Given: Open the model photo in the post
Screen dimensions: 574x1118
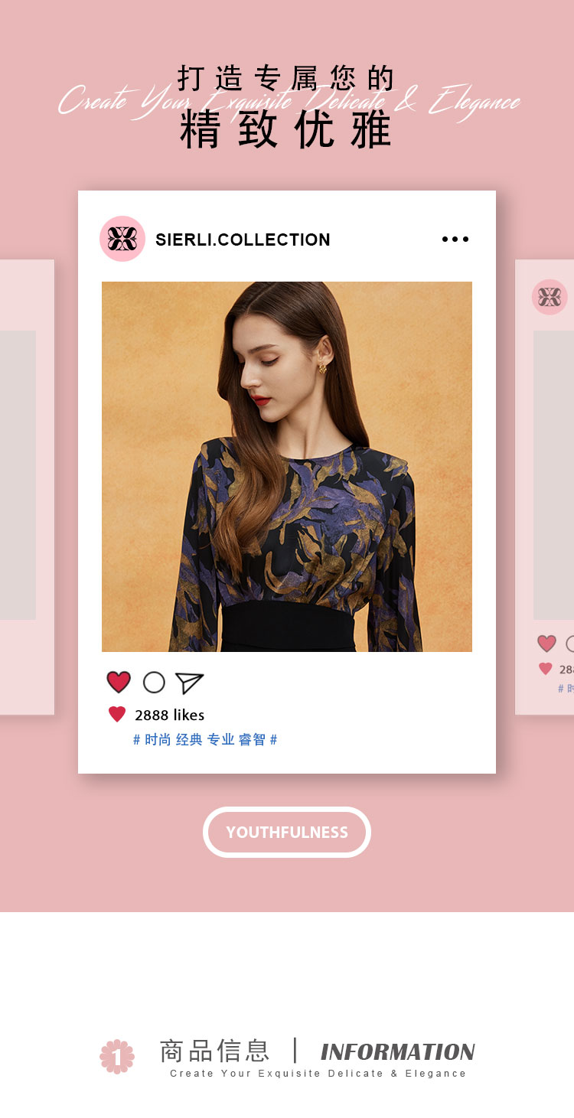Looking at the screenshot, I should (x=287, y=467).
